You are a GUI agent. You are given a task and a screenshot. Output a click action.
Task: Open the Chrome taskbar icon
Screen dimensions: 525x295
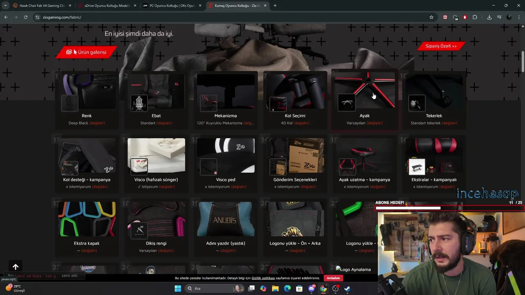[323, 288]
